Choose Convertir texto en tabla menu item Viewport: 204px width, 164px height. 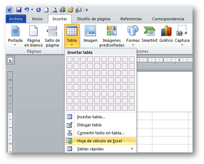pyautogui.click(x=100, y=133)
